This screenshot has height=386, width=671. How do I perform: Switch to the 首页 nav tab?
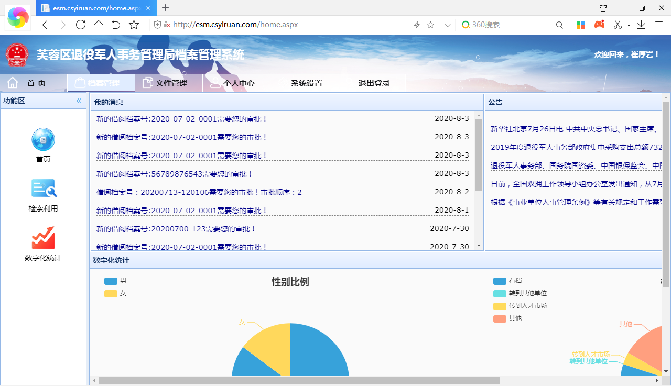point(34,83)
